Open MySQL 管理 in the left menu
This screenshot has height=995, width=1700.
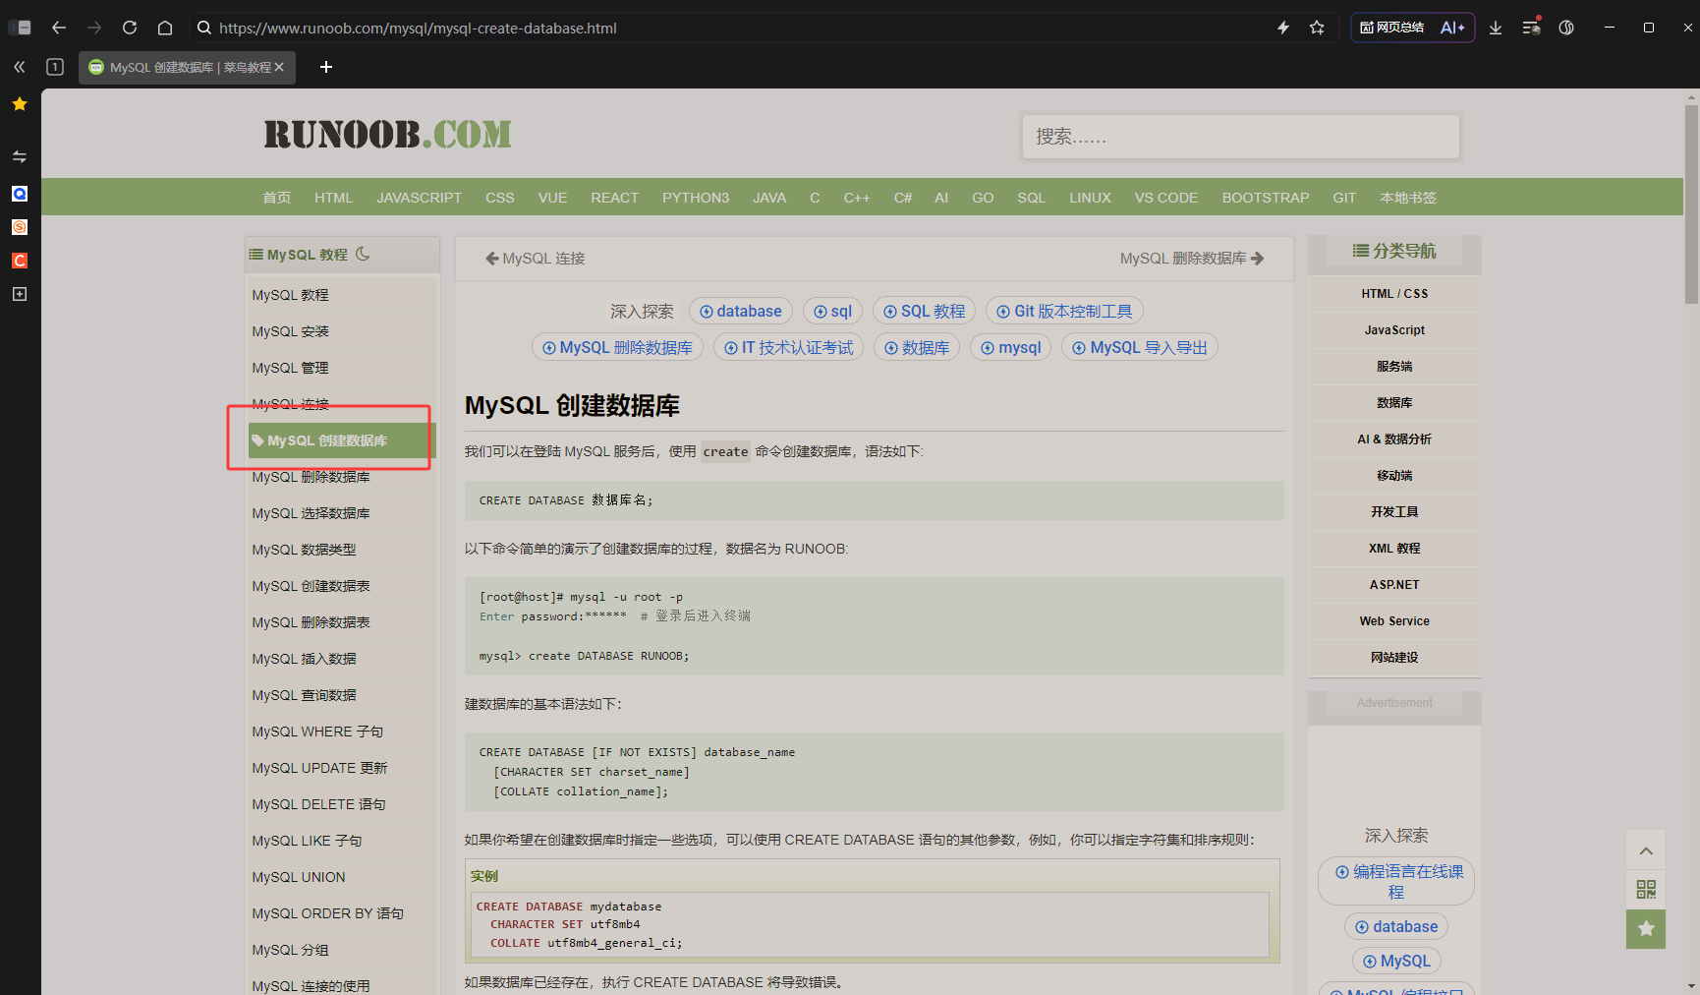340,368
